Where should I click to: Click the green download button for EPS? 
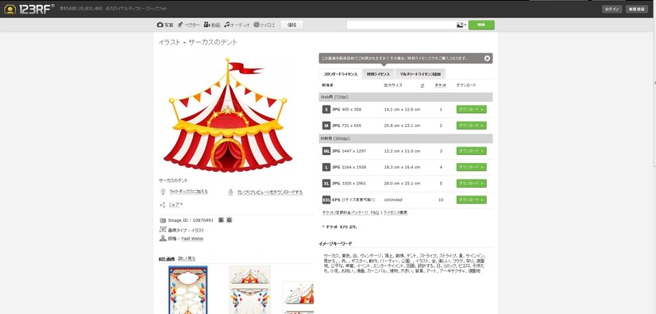(x=472, y=200)
